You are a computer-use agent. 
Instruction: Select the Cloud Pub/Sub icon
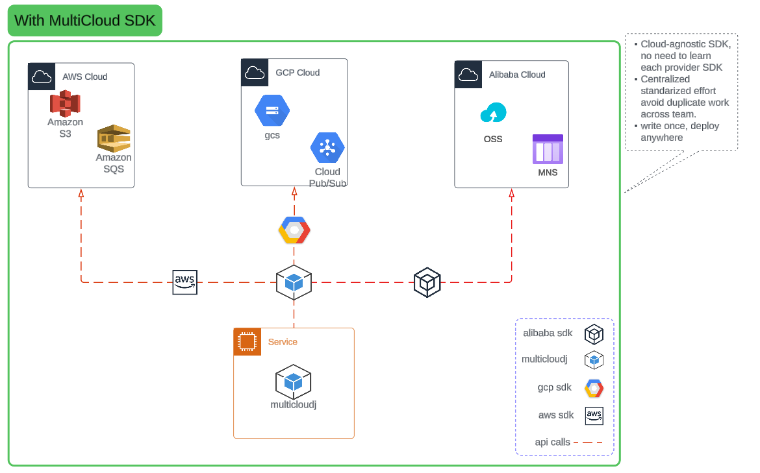point(327,148)
